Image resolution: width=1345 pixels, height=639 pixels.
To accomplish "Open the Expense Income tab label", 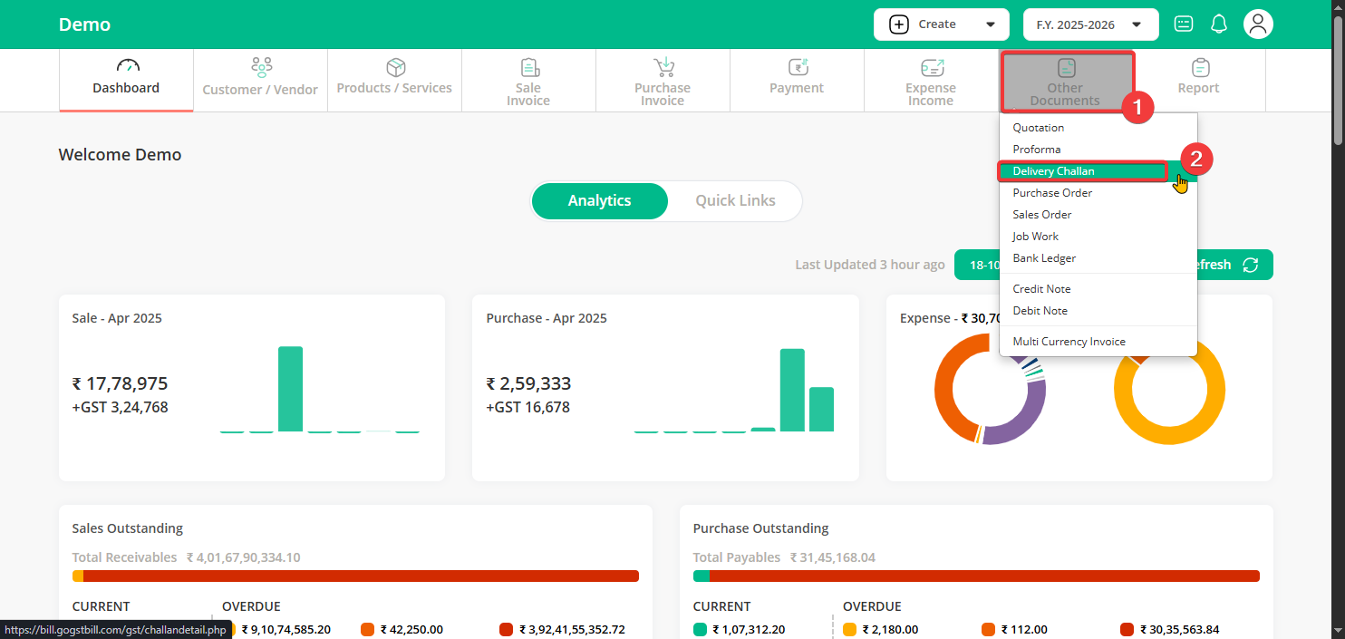I will click(931, 94).
